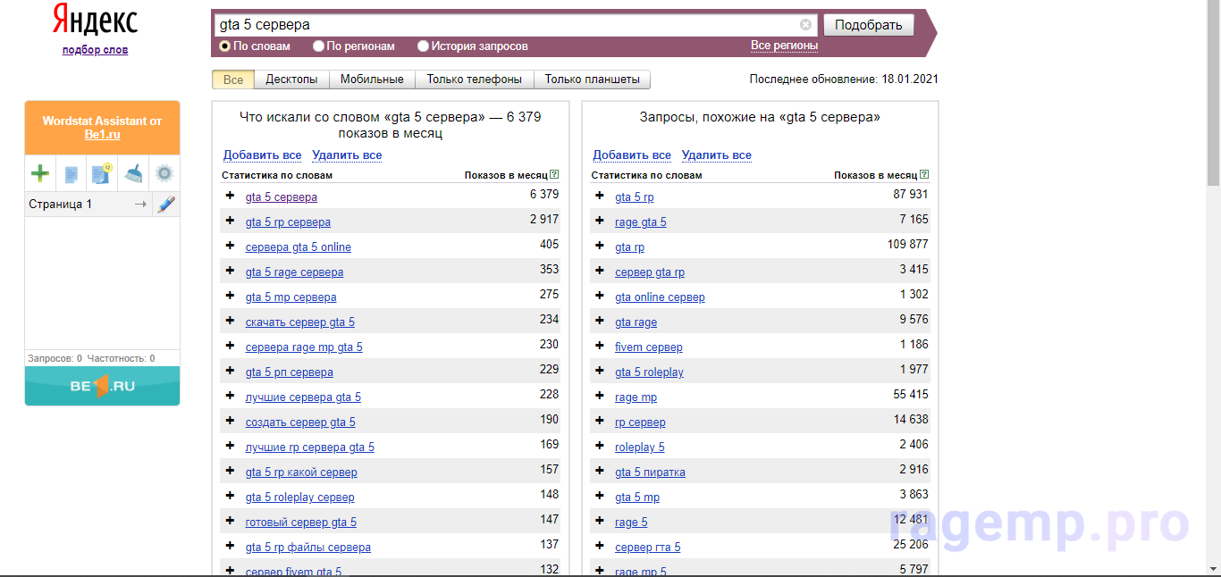1221x577 pixels.
Task: Select the 'История запросов' radio button
Action: click(424, 46)
